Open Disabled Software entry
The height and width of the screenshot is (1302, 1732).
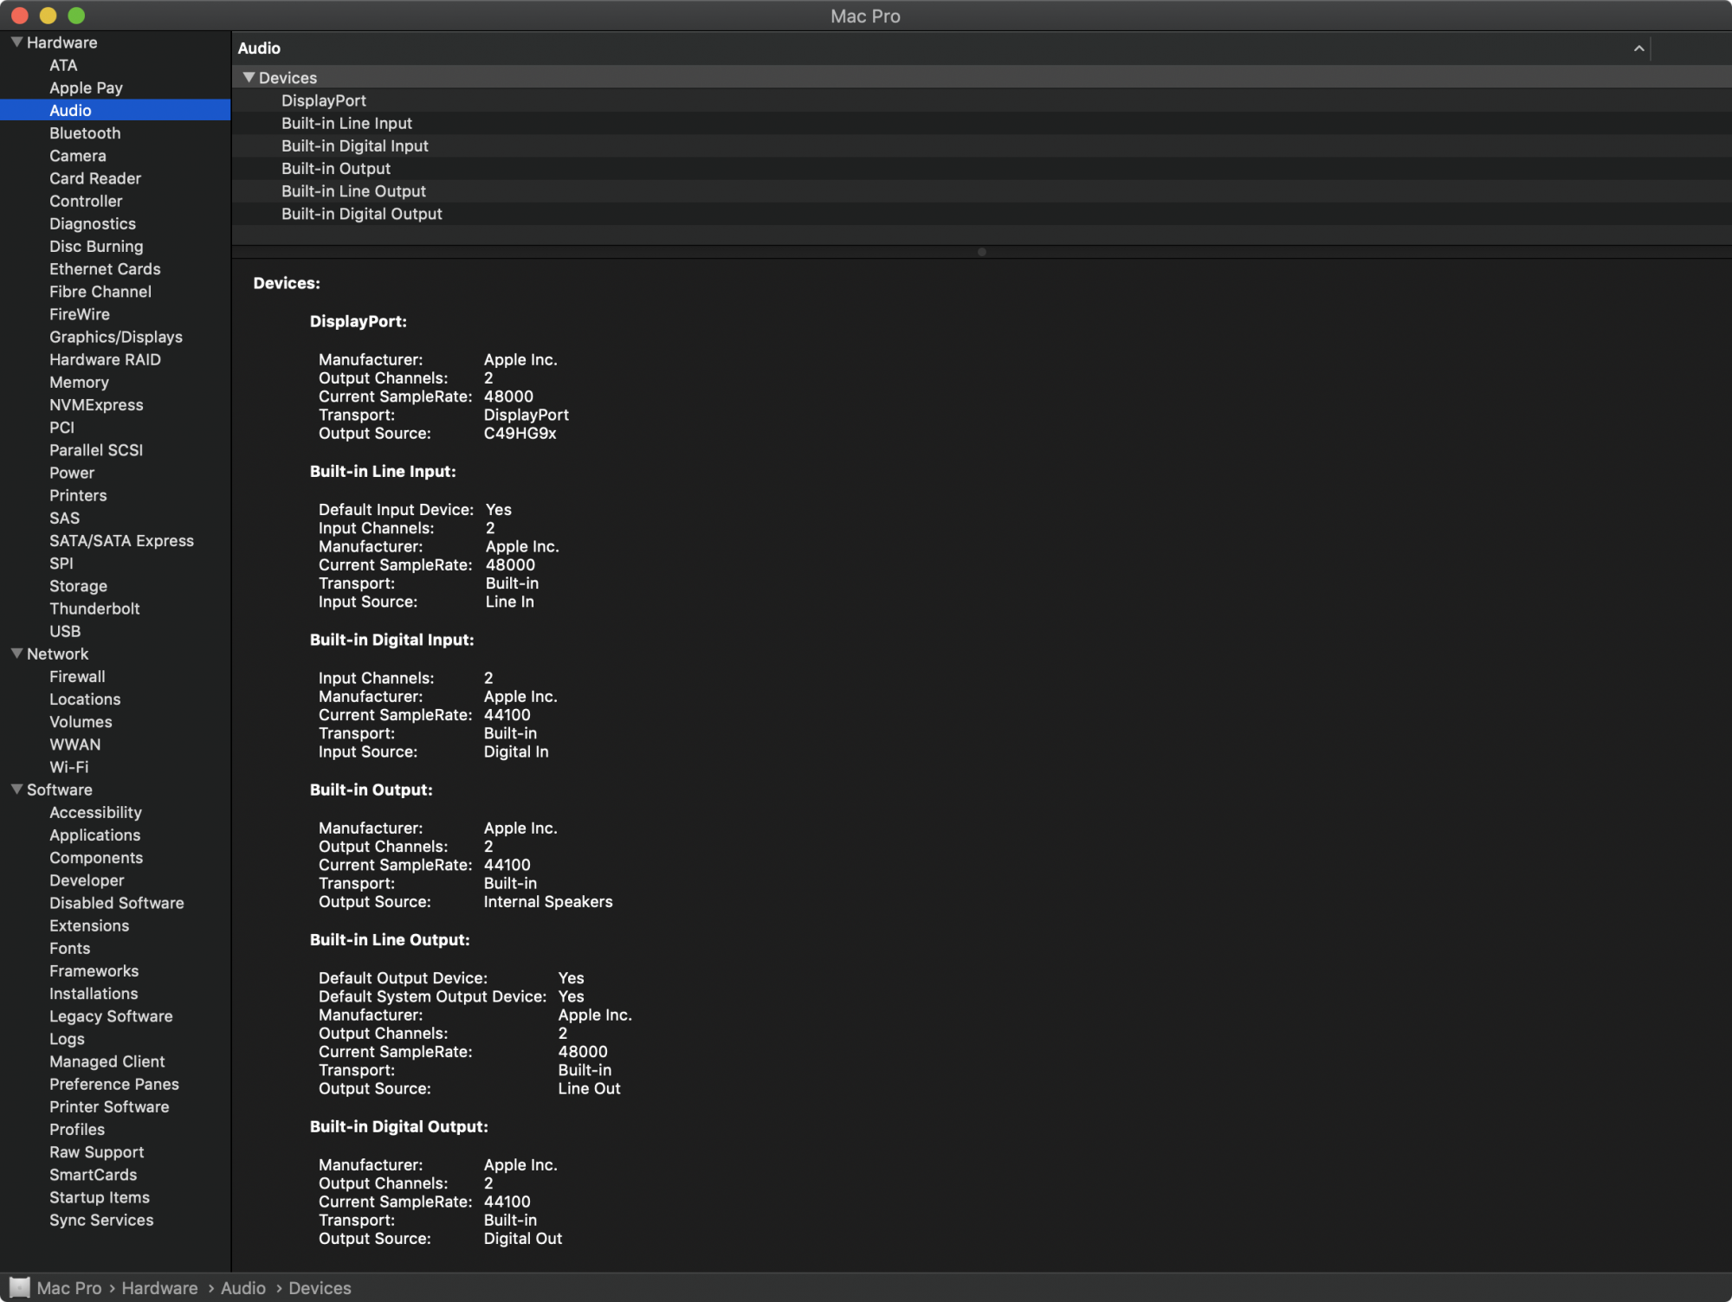(x=115, y=903)
